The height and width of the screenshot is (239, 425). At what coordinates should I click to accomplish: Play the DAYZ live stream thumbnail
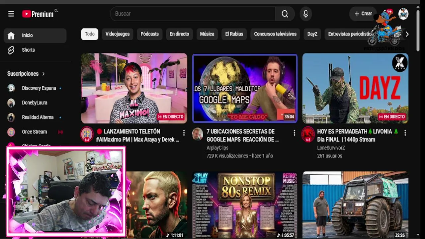[355, 88]
